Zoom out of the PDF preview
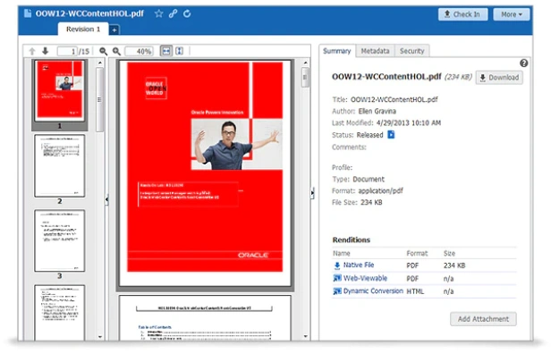 104,51
